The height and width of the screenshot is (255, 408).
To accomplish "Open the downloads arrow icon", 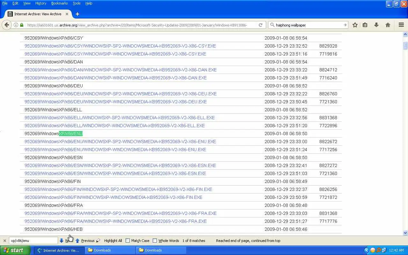I will [x=376, y=25].
